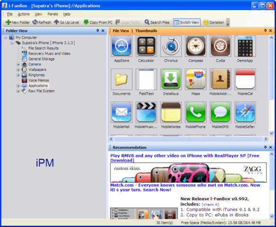Open the MobileSafari app icon

[245, 112]
